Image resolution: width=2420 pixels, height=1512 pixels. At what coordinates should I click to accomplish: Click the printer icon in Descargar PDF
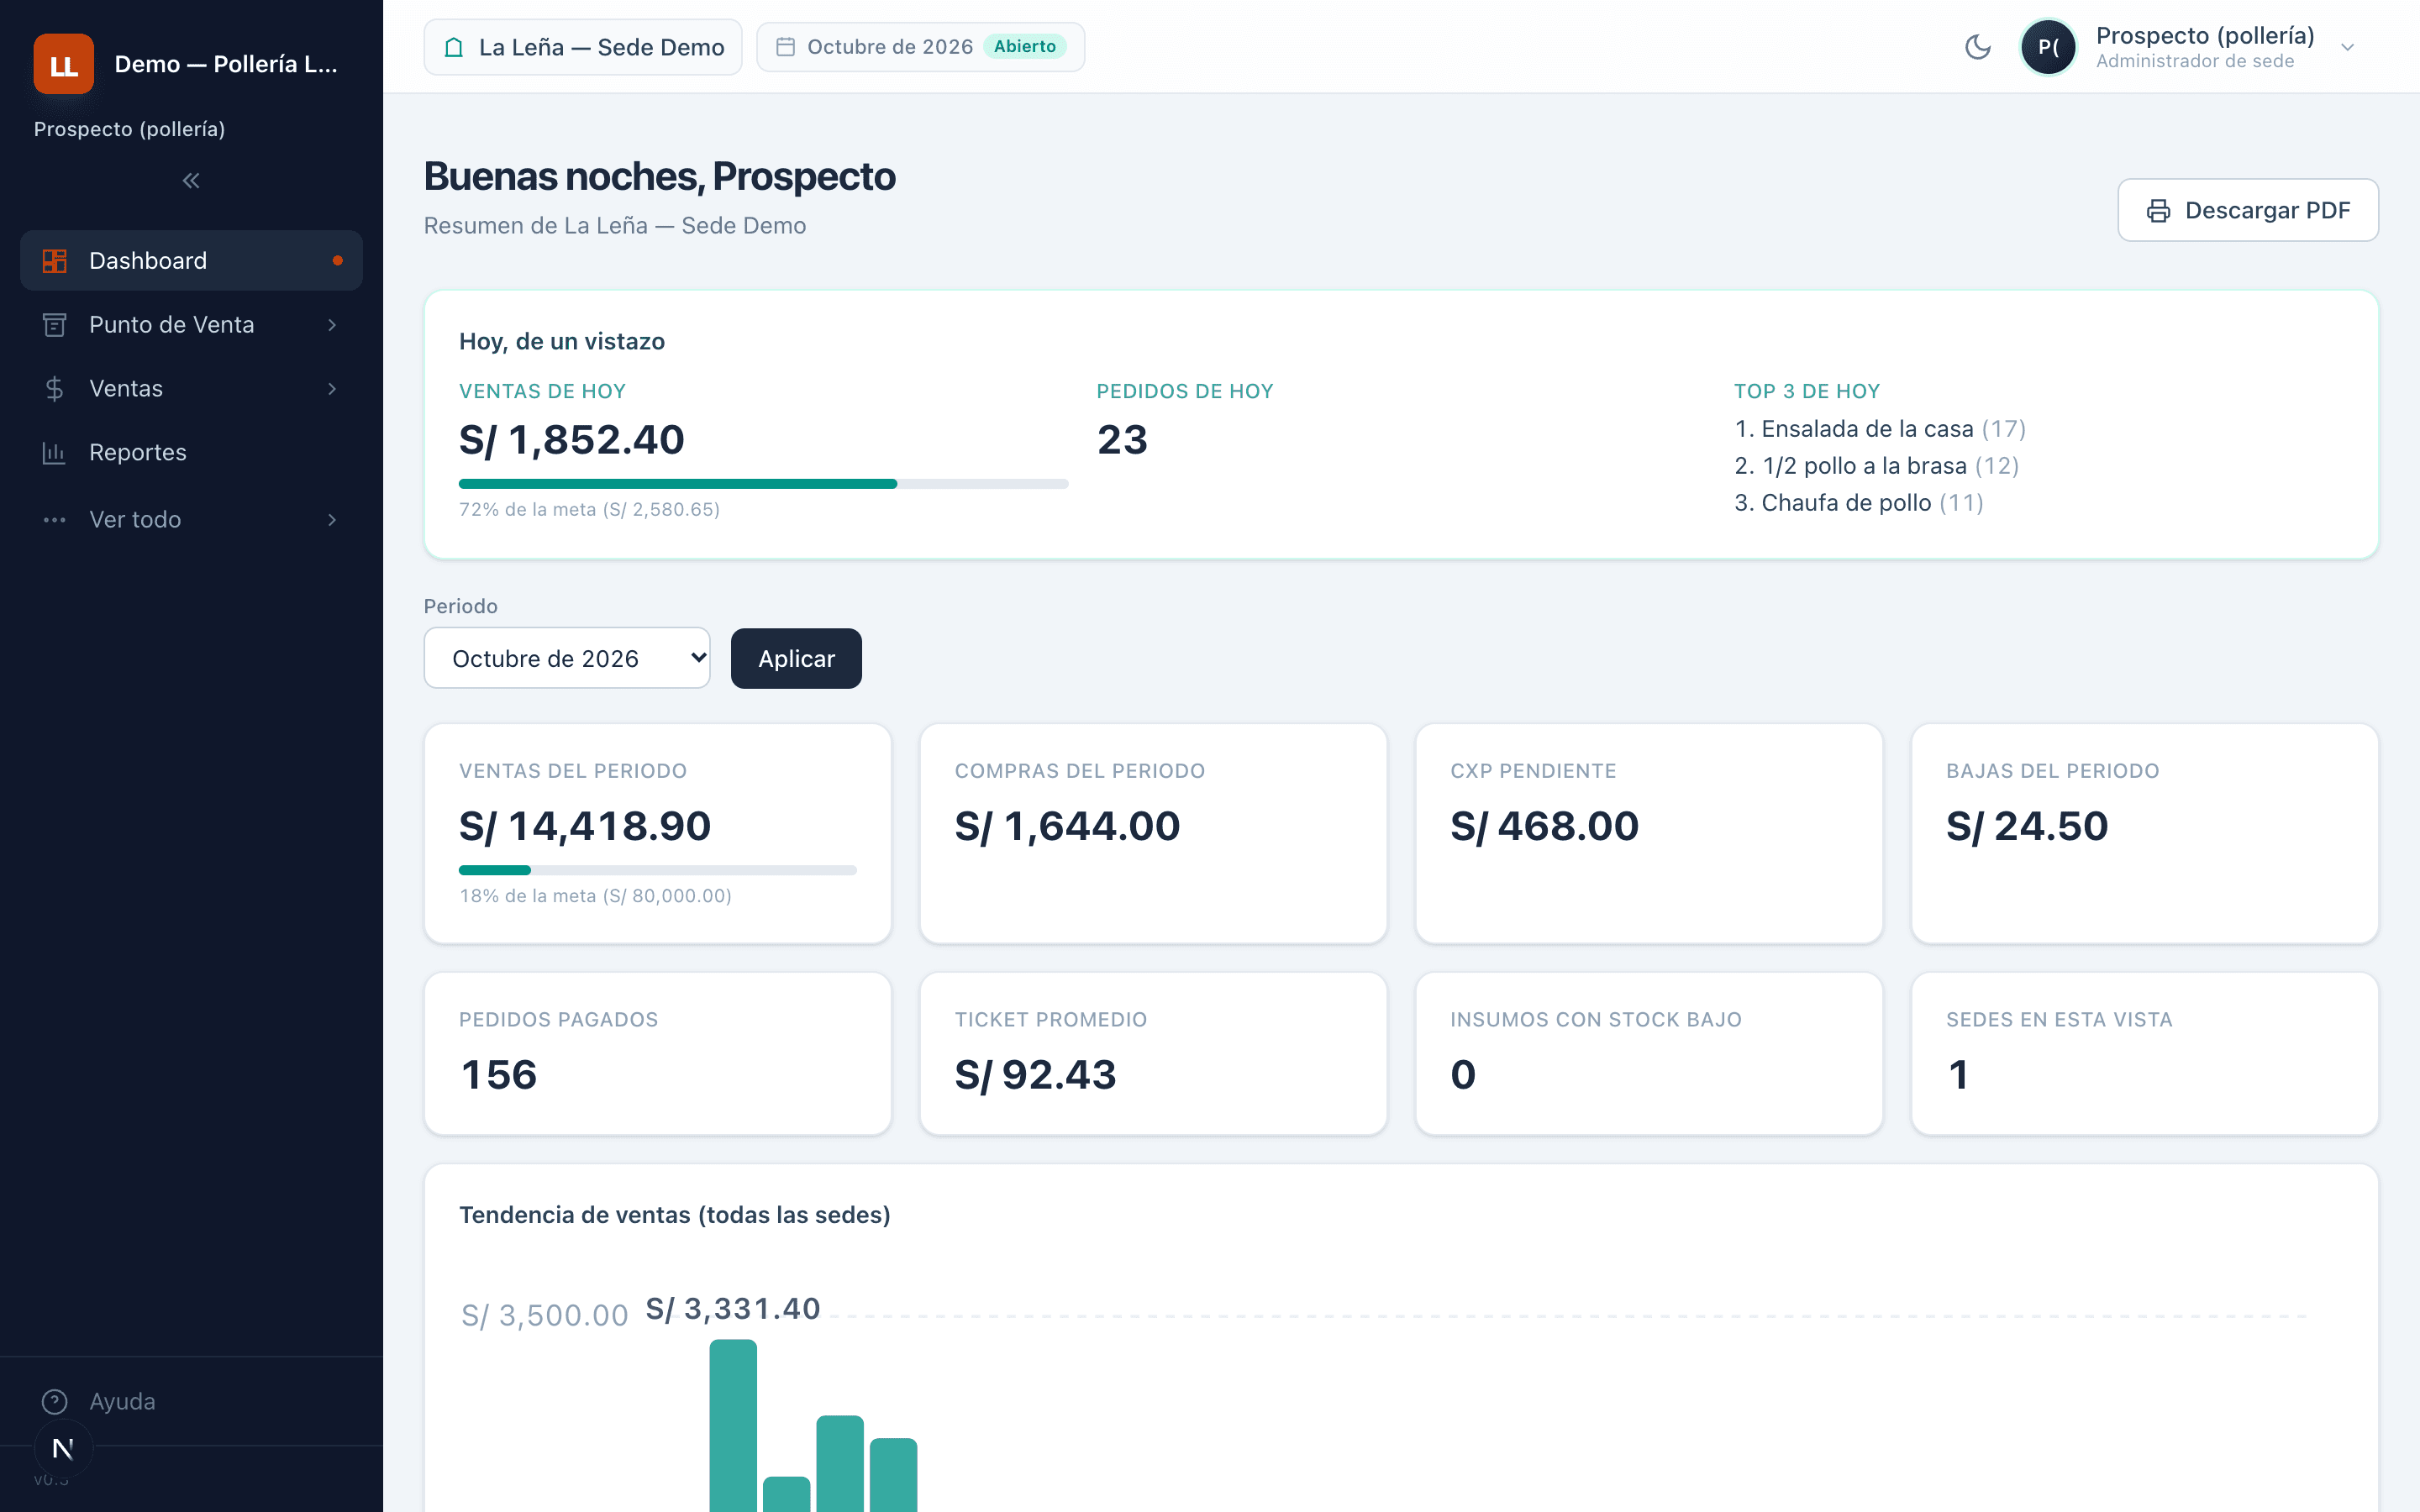click(x=2159, y=211)
